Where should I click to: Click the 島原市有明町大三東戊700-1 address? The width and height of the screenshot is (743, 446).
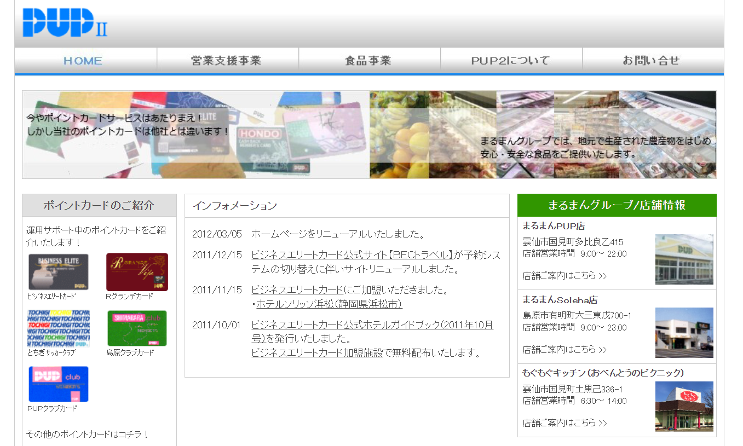[577, 315]
